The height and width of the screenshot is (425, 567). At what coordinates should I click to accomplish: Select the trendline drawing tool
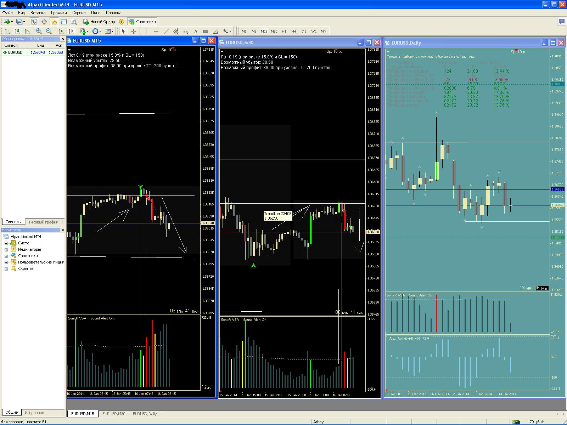(166, 31)
